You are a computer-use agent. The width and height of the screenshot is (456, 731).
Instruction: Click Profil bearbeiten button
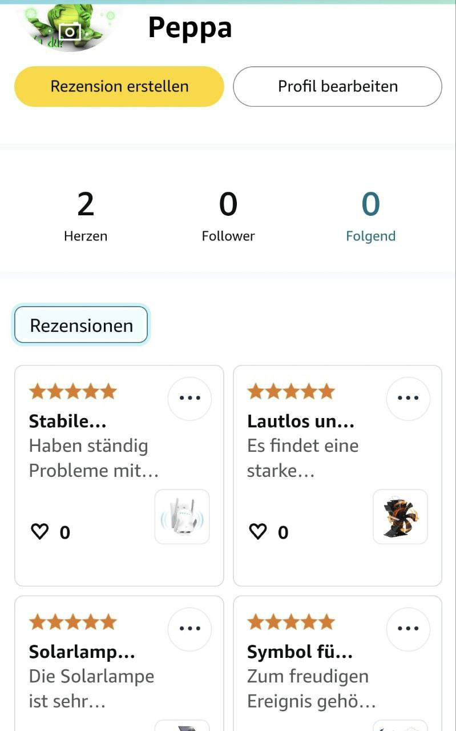338,86
